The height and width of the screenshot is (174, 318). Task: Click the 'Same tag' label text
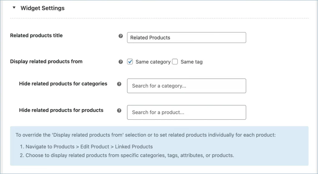pyautogui.click(x=191, y=62)
